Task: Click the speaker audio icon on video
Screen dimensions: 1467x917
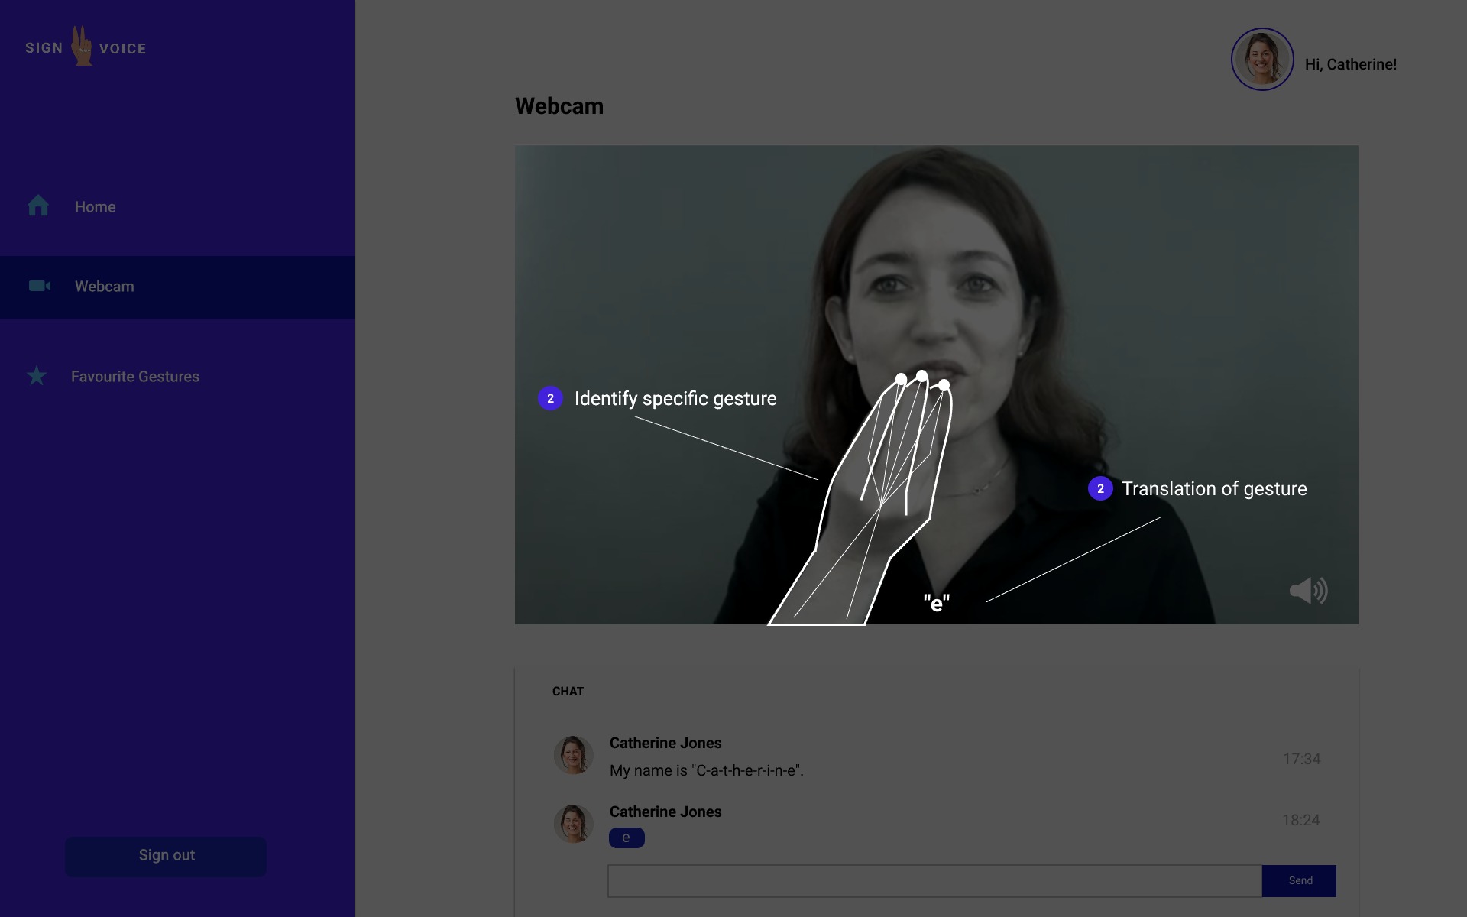Action: tap(1308, 591)
